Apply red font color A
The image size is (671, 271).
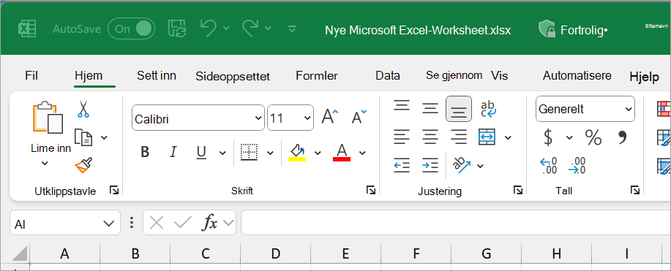342,152
